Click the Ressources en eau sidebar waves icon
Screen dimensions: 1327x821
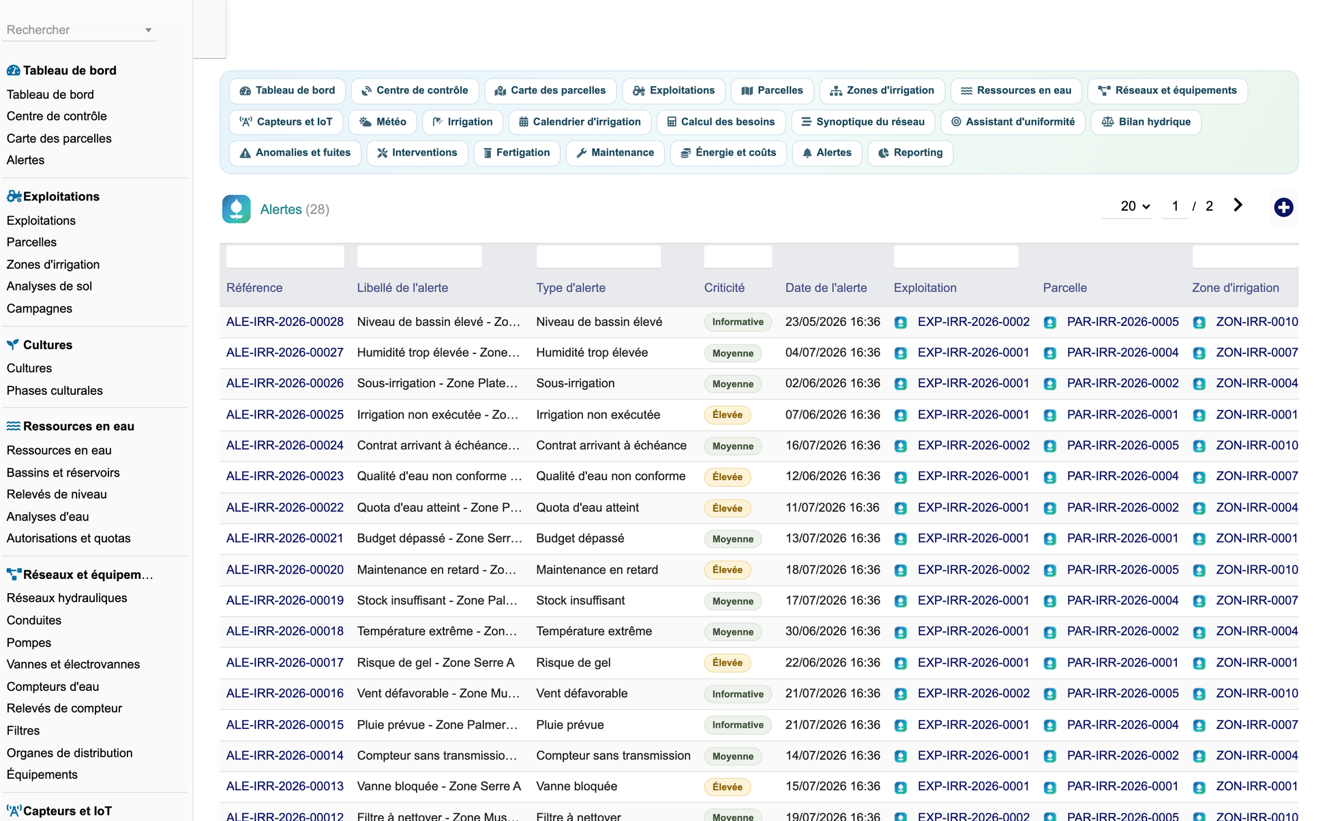coord(13,426)
